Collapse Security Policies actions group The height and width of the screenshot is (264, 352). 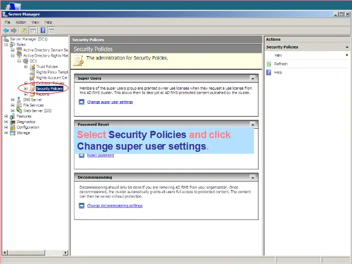coord(347,47)
